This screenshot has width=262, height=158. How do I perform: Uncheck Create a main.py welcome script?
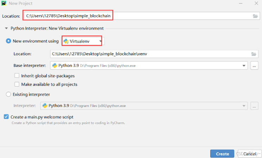(6, 117)
